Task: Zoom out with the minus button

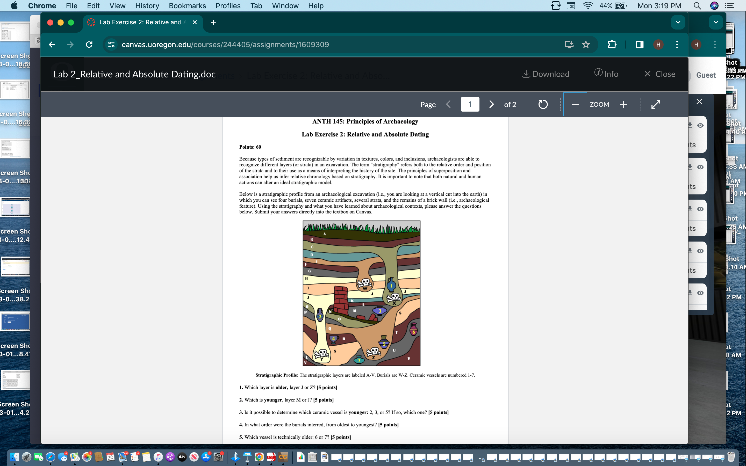Action: click(x=575, y=105)
